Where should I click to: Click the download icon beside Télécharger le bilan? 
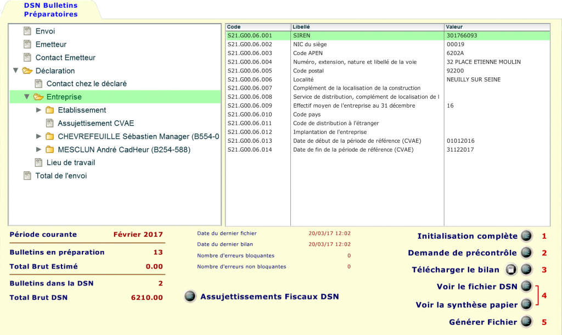pyautogui.click(x=512, y=269)
